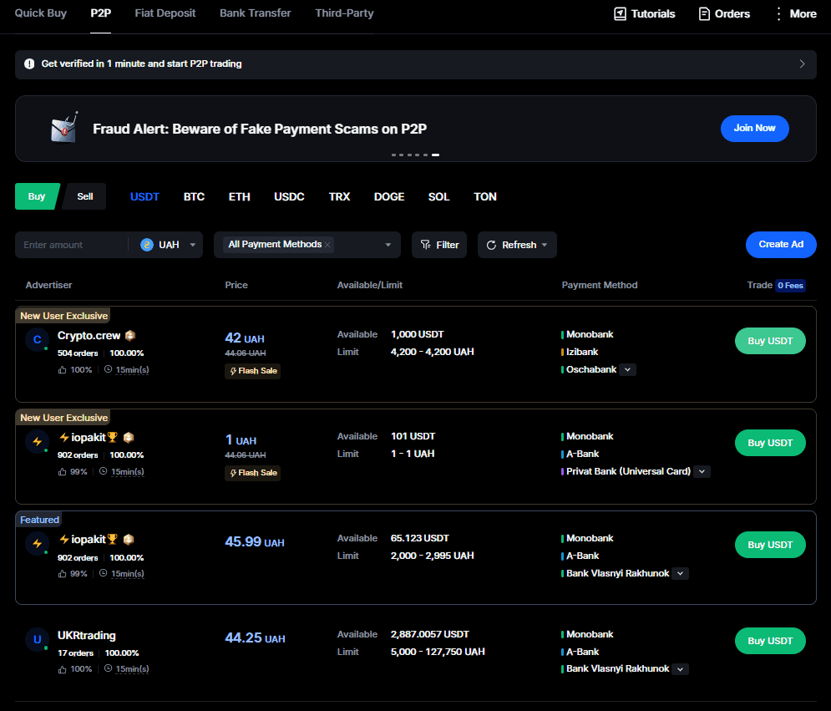Select the DOGE coin tab
Viewport: 831px width, 711px height.
(x=389, y=196)
